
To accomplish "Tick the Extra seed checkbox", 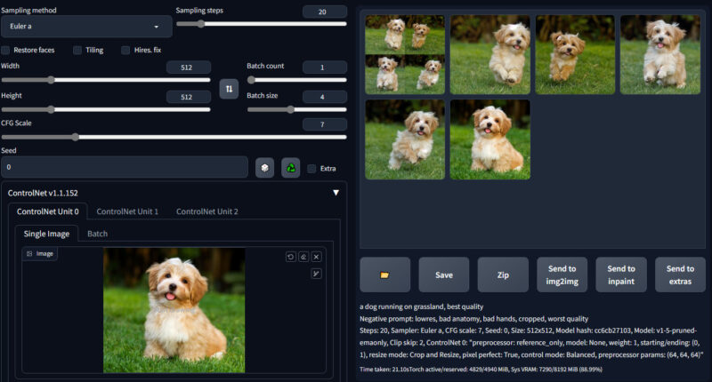I will 311,168.
